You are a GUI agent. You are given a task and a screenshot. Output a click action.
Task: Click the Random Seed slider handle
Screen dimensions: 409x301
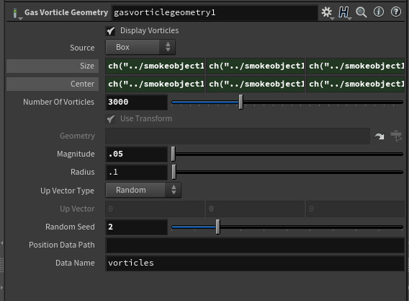[x=217, y=227]
